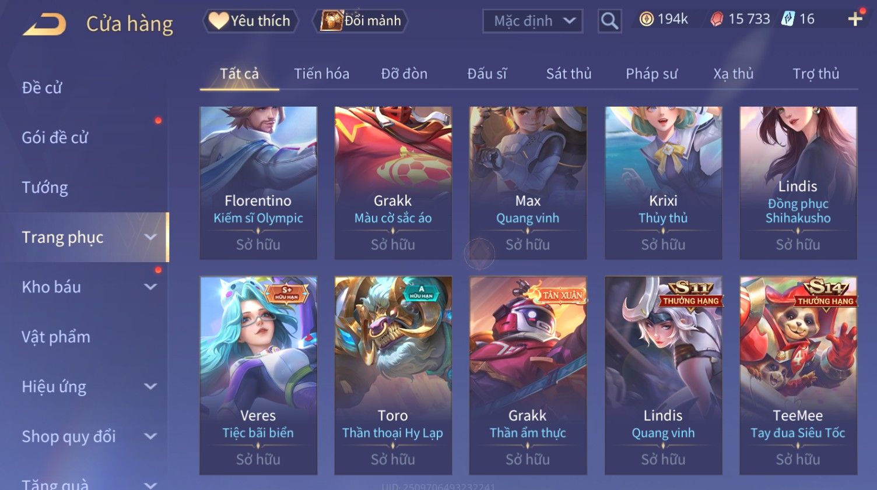Click the blue voucher 16 icon
The image size is (877, 490).
(788, 19)
